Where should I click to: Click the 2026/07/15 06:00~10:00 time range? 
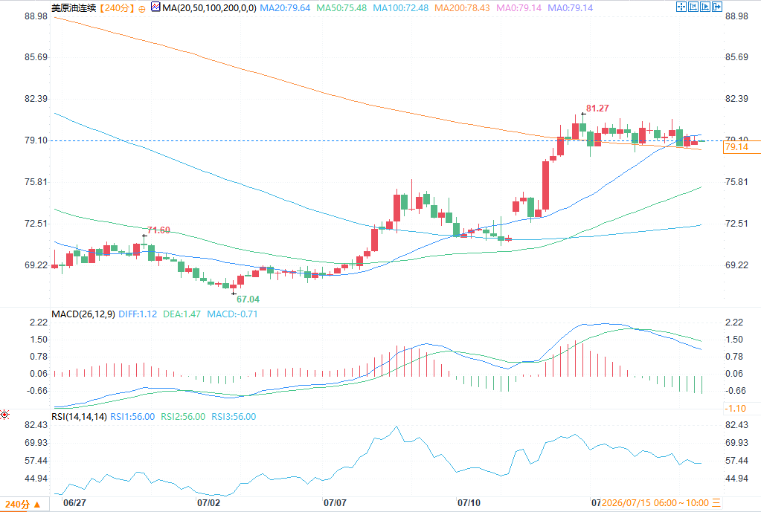tap(655, 503)
